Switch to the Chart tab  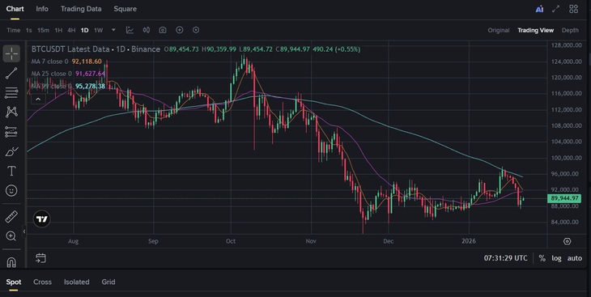tap(15, 9)
